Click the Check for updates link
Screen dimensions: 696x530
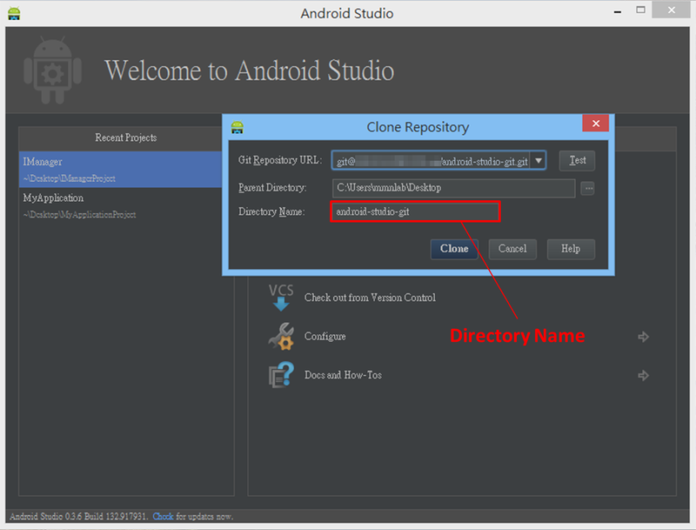163,516
